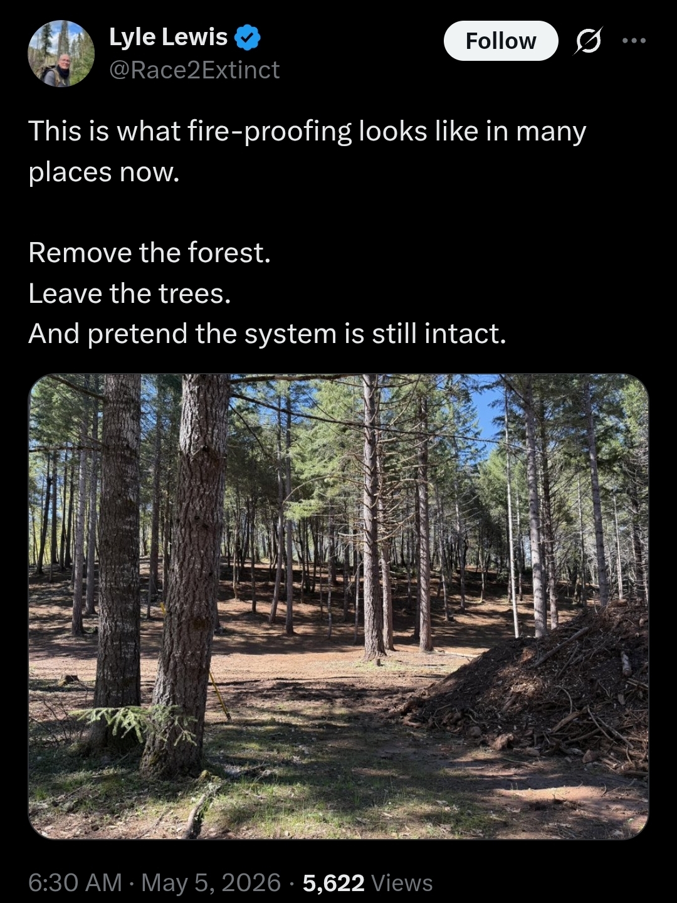Select the May 5, 2026 date
The image size is (677, 903).
[x=211, y=883]
